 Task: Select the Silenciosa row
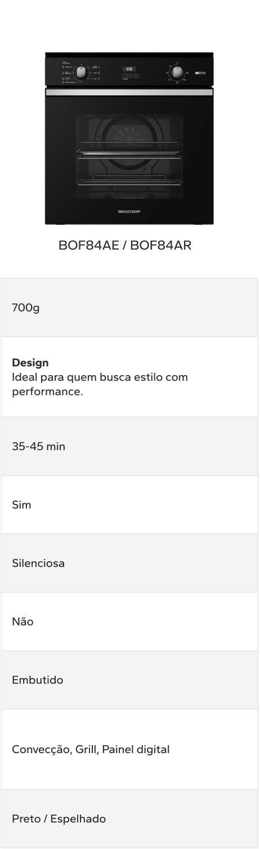129,563
